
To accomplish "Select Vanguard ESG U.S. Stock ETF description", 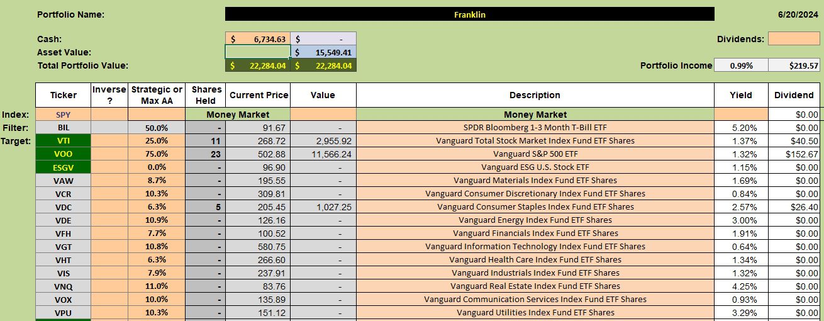I will point(535,167).
